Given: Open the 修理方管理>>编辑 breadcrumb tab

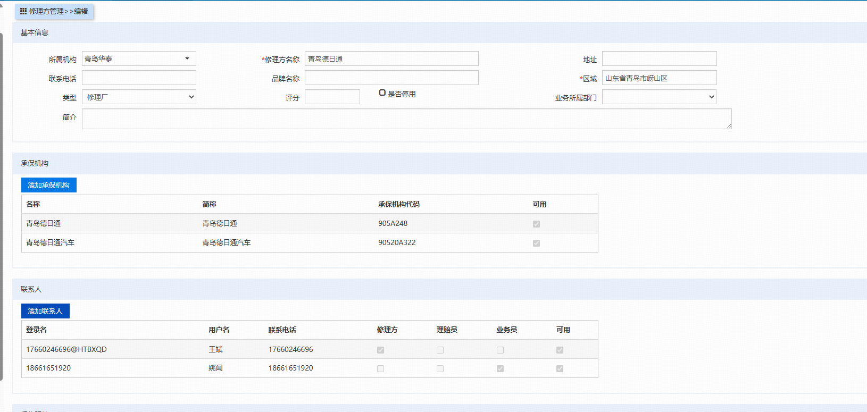Looking at the screenshot, I should click(x=54, y=11).
